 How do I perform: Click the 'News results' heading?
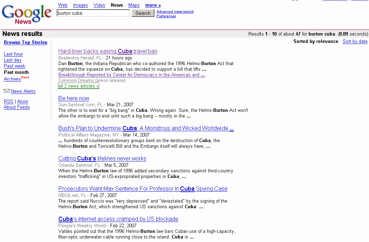point(23,34)
